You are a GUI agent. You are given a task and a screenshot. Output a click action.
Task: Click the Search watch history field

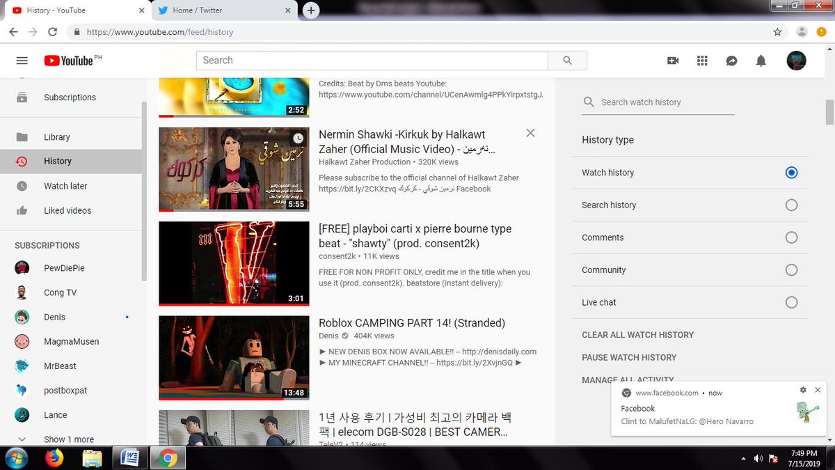[658, 102]
